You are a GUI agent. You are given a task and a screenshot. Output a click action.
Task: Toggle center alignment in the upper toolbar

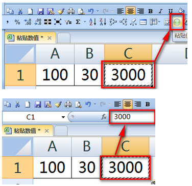pyautogui.click(x=130, y=11)
